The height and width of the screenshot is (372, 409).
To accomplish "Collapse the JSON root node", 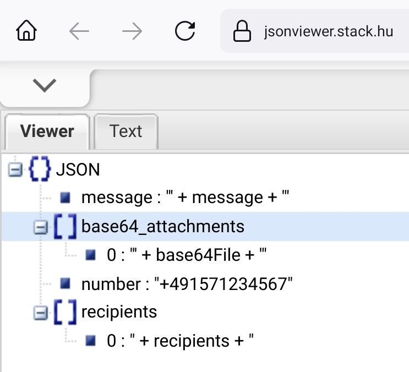I will 15,169.
